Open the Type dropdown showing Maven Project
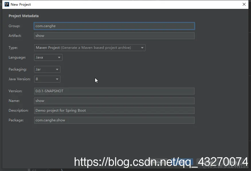The height and width of the screenshot is (171, 251). coord(90,48)
